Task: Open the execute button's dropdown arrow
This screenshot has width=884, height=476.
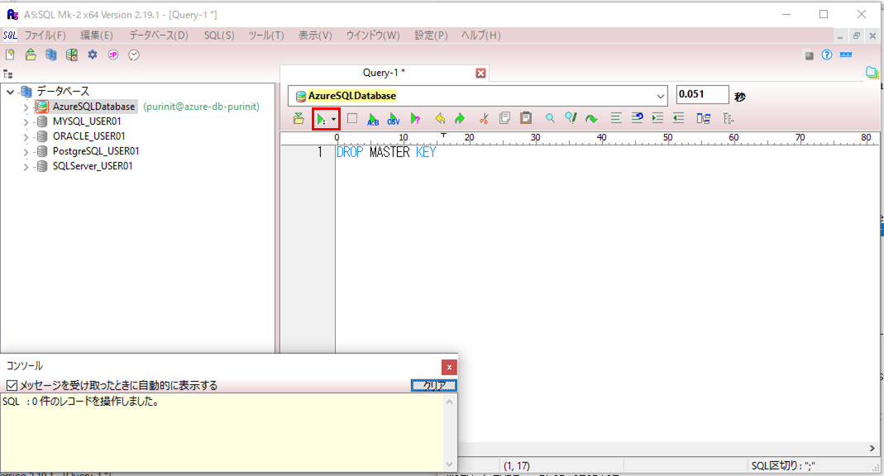Action: pos(334,119)
